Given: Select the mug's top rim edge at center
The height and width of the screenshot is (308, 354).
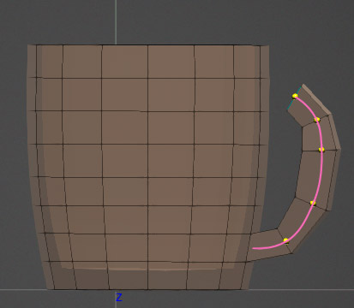Looking at the screenshot, I should click(148, 44).
